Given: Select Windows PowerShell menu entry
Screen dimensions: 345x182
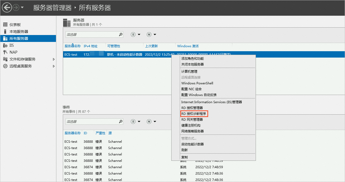Looking at the screenshot, I should click(197, 83).
